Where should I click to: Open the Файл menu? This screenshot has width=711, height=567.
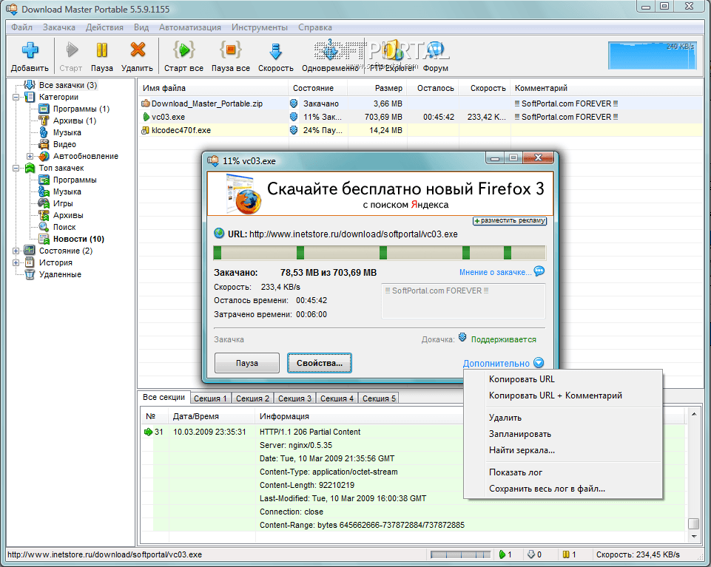pos(21,27)
